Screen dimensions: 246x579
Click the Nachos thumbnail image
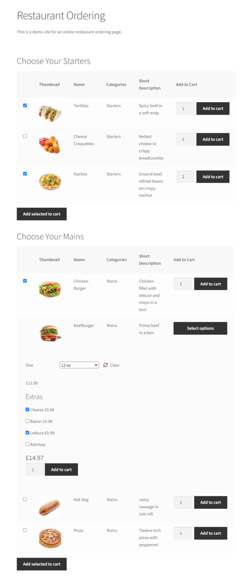50,182
